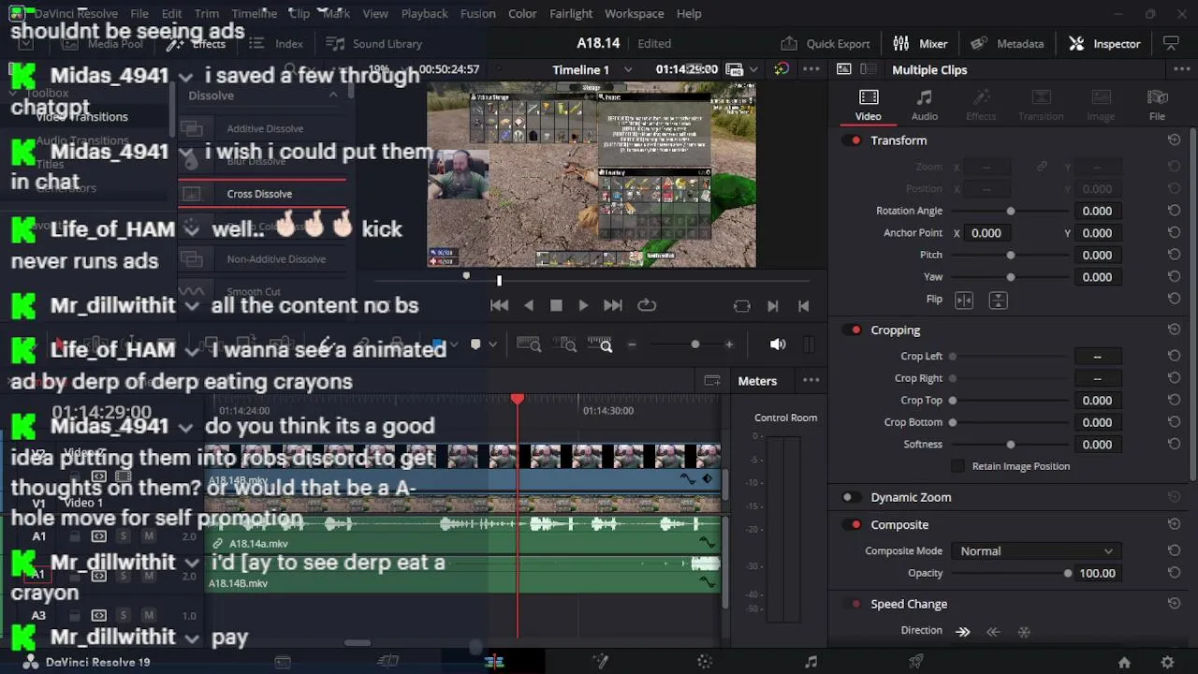Adjust the Softness slider

(1010, 445)
